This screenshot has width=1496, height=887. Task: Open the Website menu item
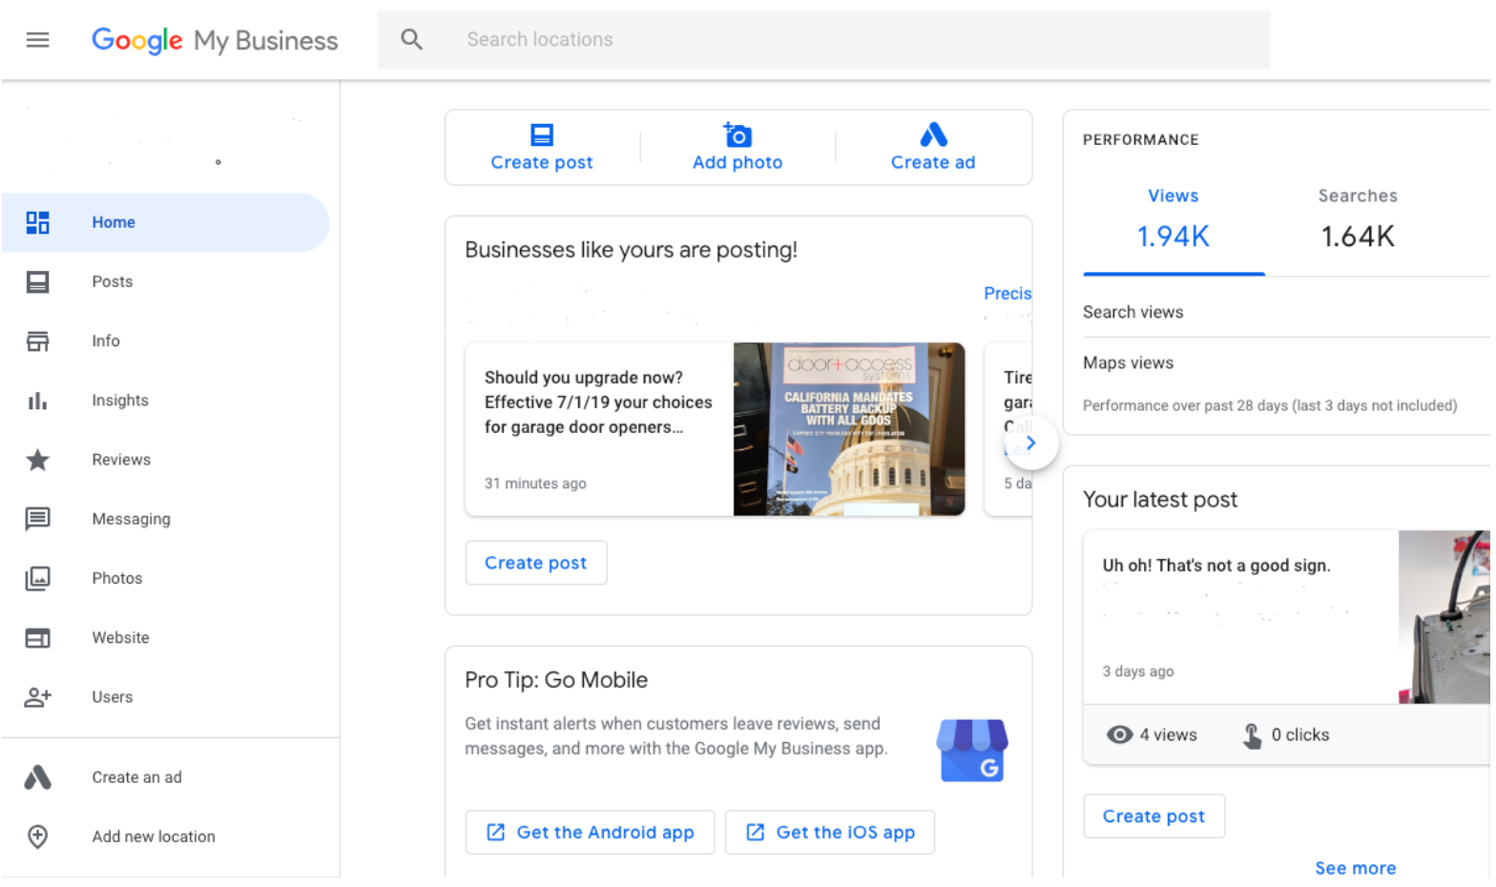pos(166,638)
